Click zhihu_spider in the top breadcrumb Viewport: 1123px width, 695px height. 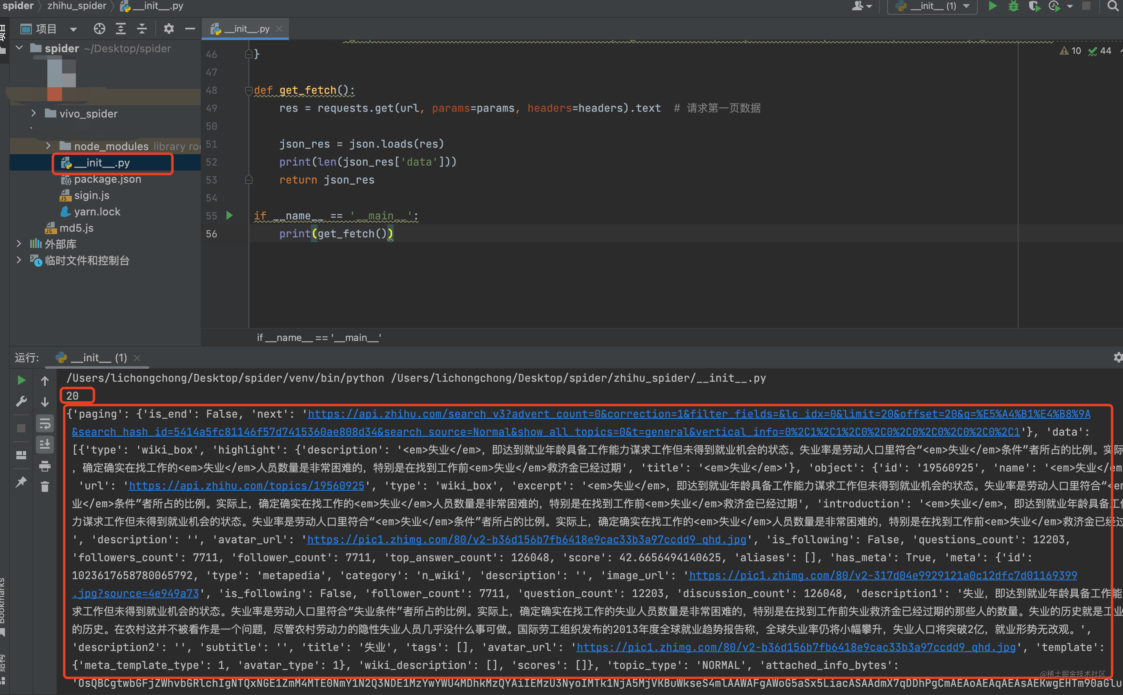[x=77, y=6]
